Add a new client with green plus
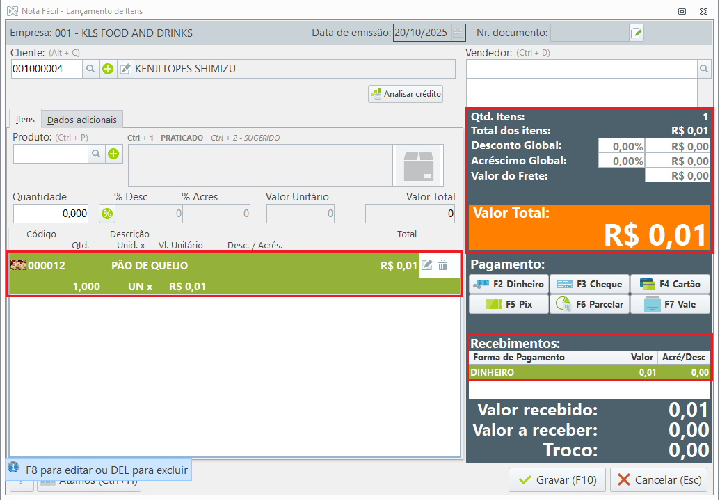Screen dimensions: 720x501 (x=108, y=69)
